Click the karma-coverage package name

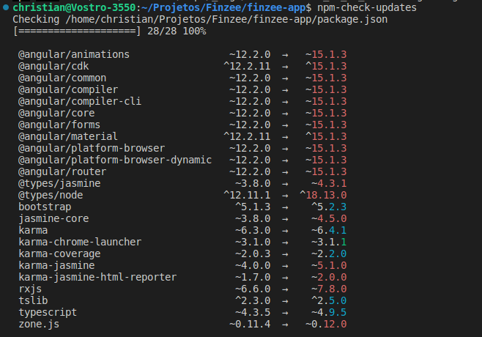(x=59, y=253)
